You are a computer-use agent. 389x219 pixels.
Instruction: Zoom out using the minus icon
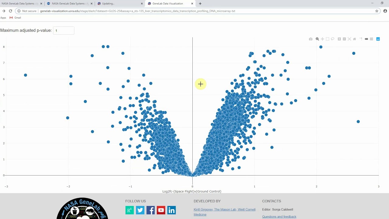coord(344,39)
